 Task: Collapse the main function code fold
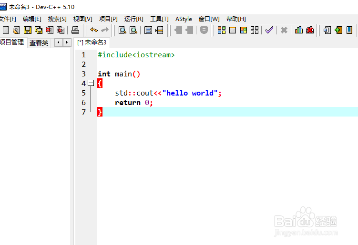tap(91, 83)
